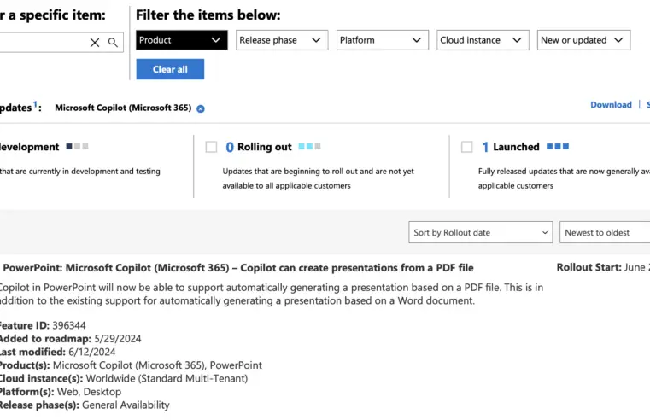Open the Platform filter dropdown
The height and width of the screenshot is (420, 650).
click(382, 40)
